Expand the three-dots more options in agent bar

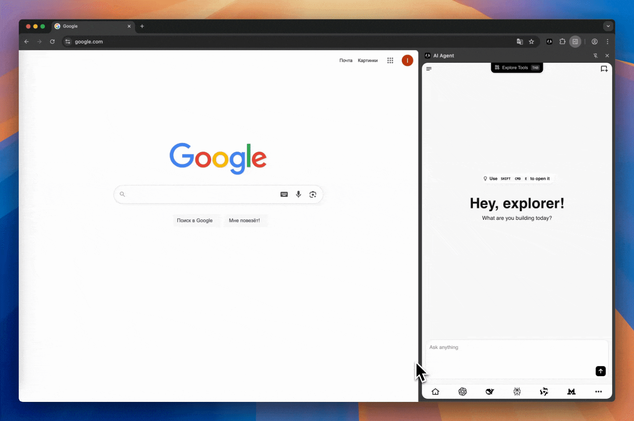598,391
